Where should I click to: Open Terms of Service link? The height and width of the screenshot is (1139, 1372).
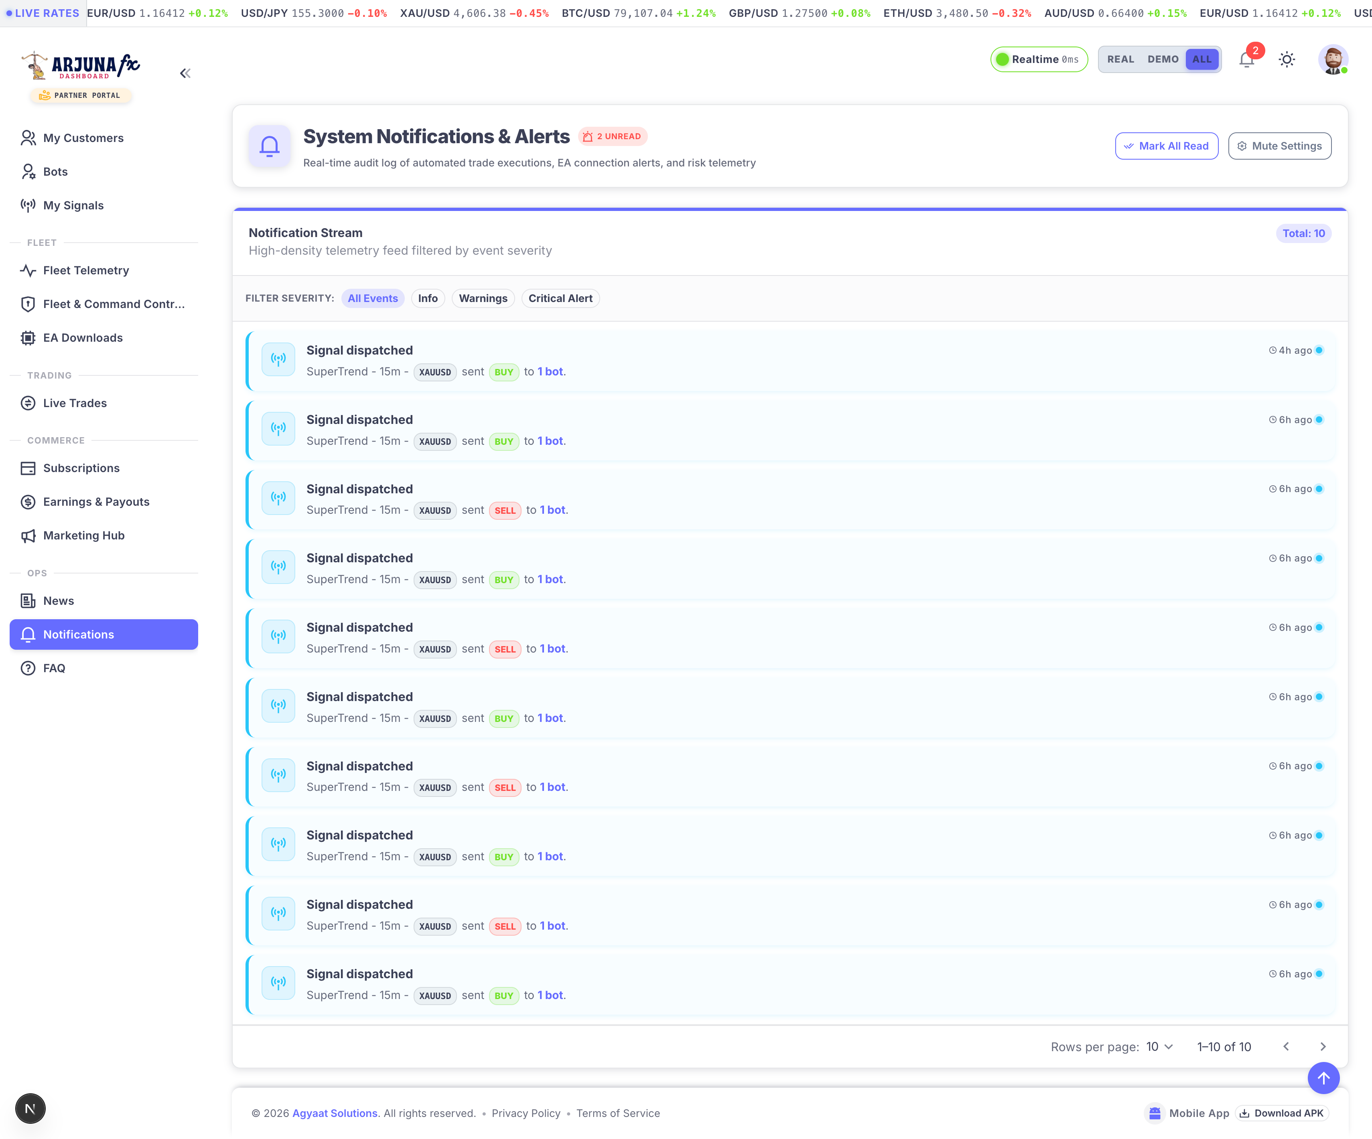click(618, 1113)
